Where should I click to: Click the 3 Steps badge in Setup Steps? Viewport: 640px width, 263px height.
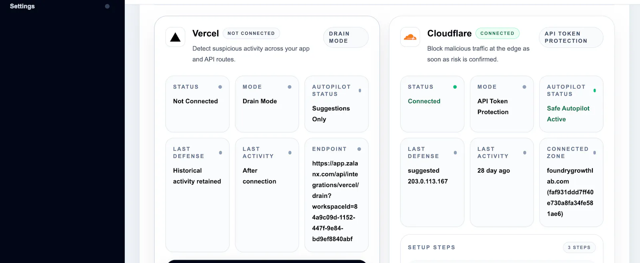tap(579, 247)
